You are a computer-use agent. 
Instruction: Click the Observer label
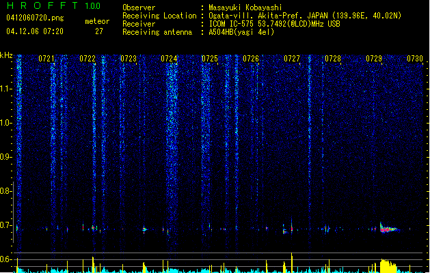tap(139, 8)
